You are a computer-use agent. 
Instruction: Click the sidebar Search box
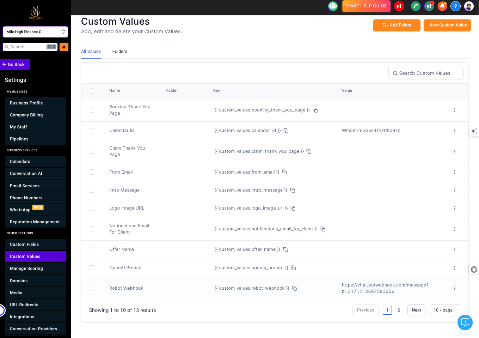pyautogui.click(x=30, y=47)
